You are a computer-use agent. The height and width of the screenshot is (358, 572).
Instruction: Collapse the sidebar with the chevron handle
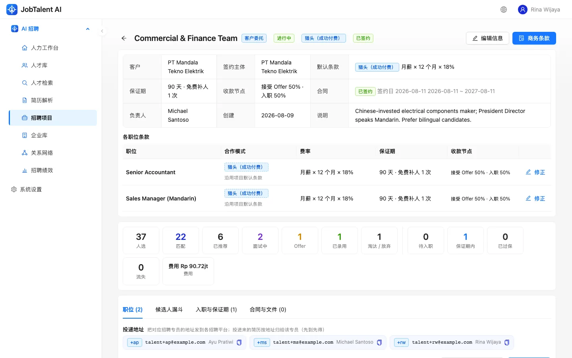102,31
